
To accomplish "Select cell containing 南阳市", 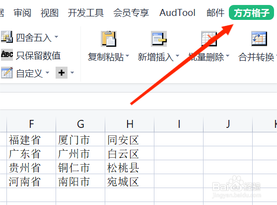I will click(x=80, y=181).
